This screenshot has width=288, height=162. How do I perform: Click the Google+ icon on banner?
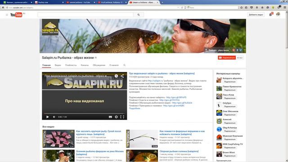pyautogui.click(x=234, y=50)
